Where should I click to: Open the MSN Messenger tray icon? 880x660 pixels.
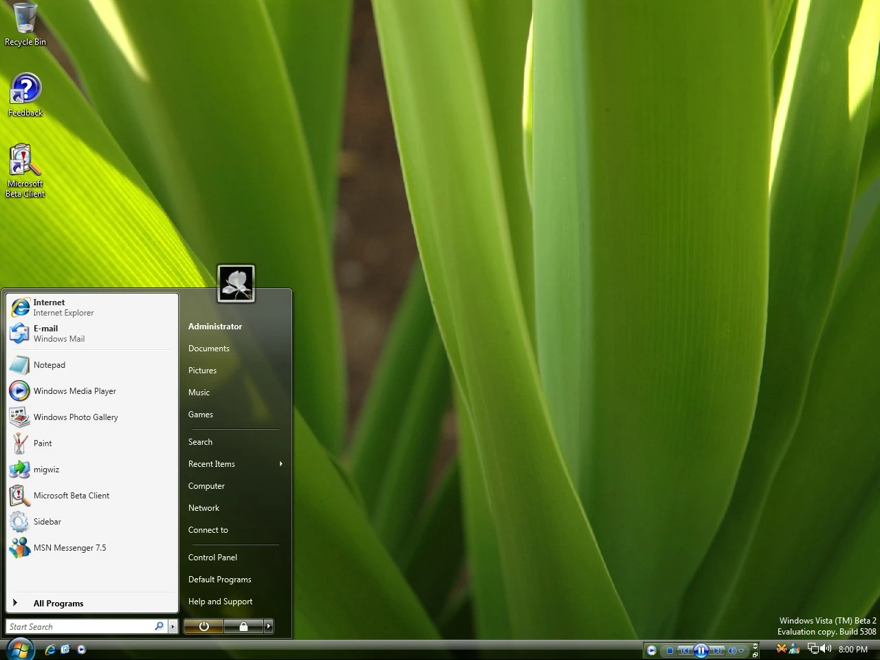(794, 648)
